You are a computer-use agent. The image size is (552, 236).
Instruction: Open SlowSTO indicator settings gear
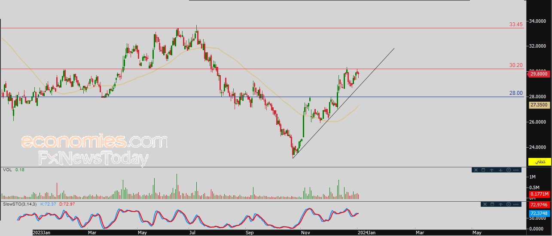pos(509,204)
